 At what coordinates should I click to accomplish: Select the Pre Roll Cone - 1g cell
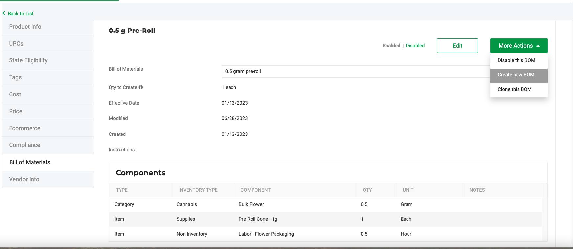(258, 219)
